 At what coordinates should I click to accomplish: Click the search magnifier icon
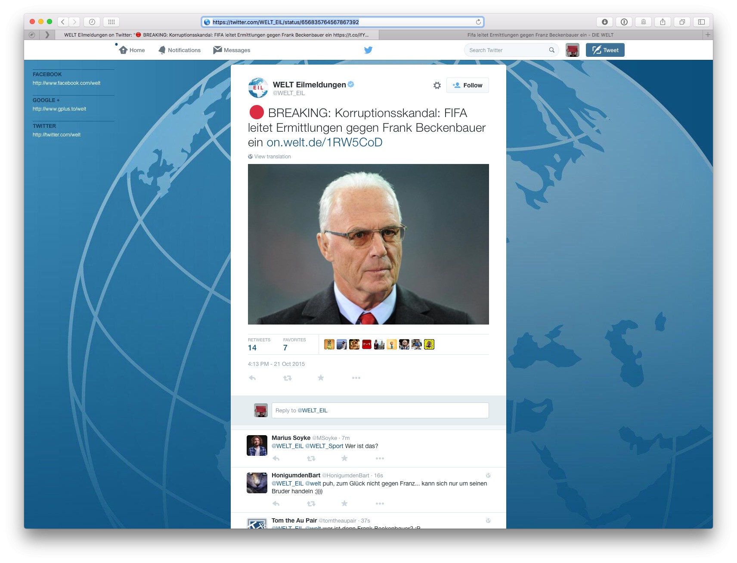pyautogui.click(x=551, y=50)
